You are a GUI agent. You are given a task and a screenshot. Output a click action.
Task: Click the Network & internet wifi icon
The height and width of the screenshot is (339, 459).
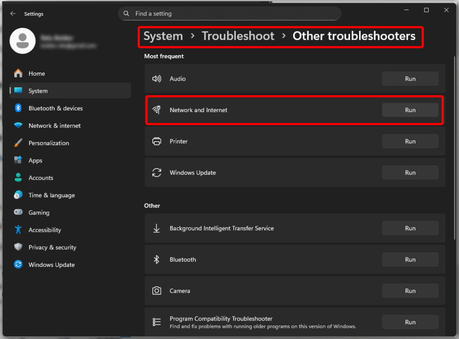pyautogui.click(x=18, y=125)
